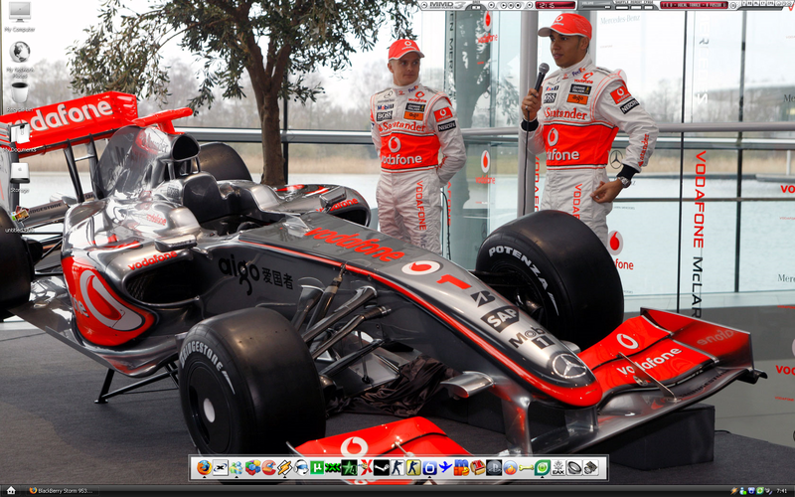
Task: Switch to BlackBerry Storm Firefox taskbar window
Action: click(x=62, y=491)
